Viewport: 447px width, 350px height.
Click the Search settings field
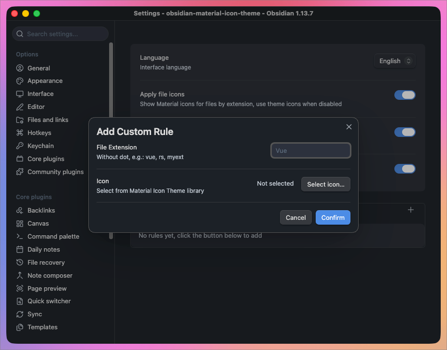(x=60, y=34)
